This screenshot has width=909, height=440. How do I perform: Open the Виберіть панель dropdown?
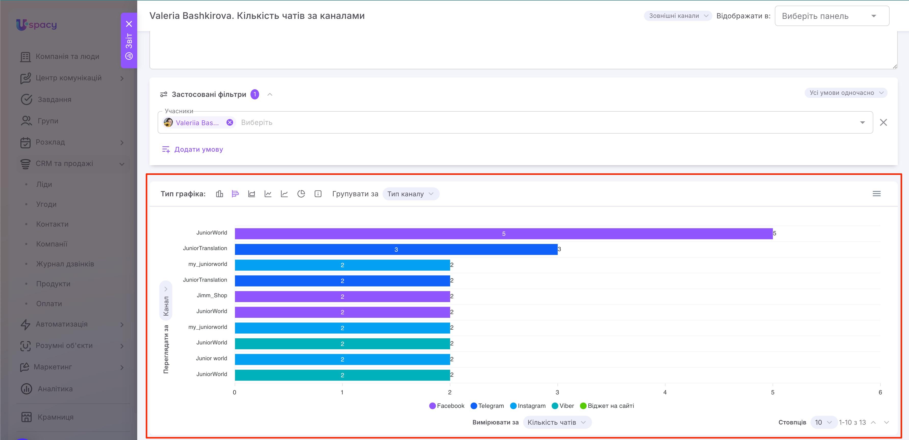click(x=832, y=16)
